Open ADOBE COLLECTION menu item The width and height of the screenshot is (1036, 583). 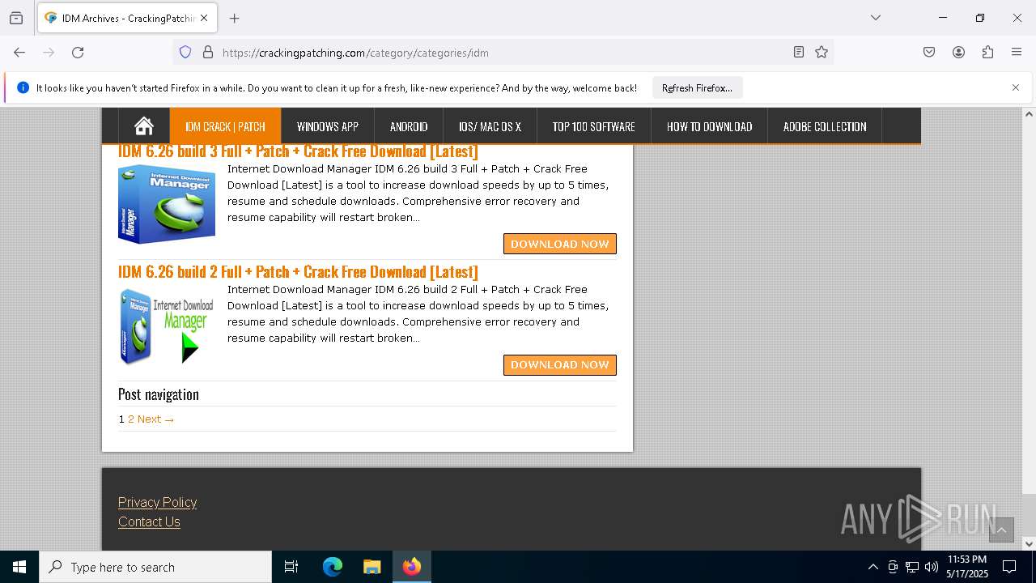click(x=825, y=126)
